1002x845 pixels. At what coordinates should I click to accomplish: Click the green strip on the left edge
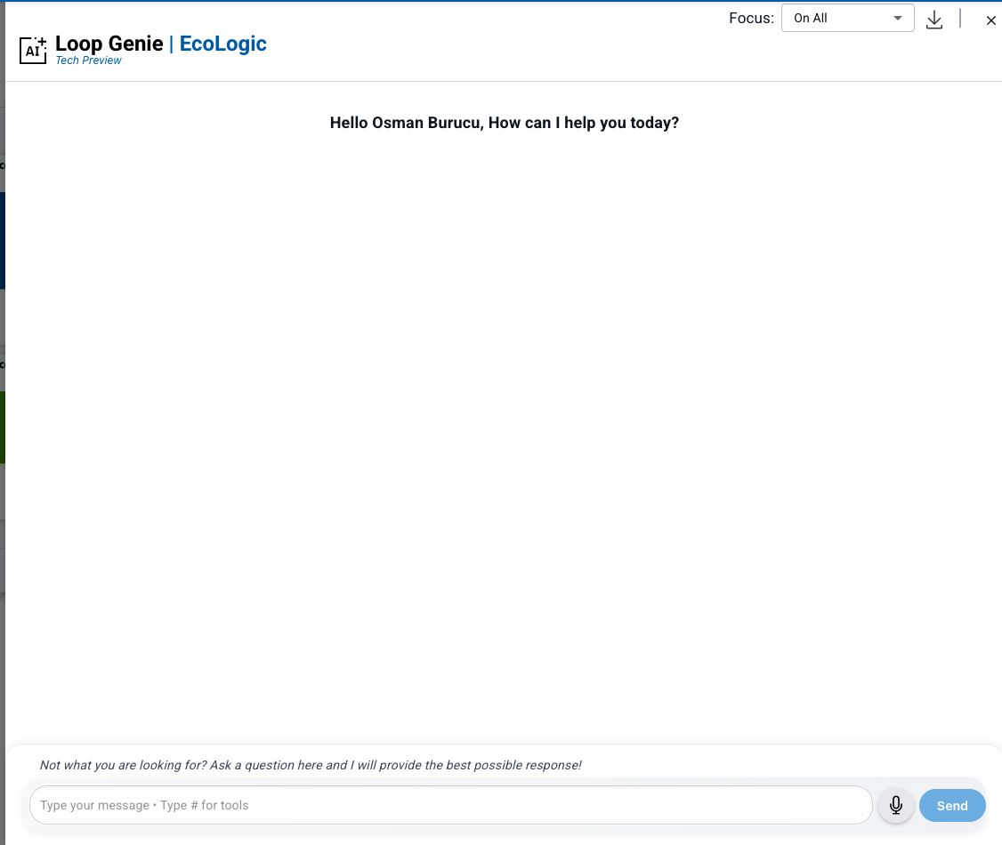point(3,427)
